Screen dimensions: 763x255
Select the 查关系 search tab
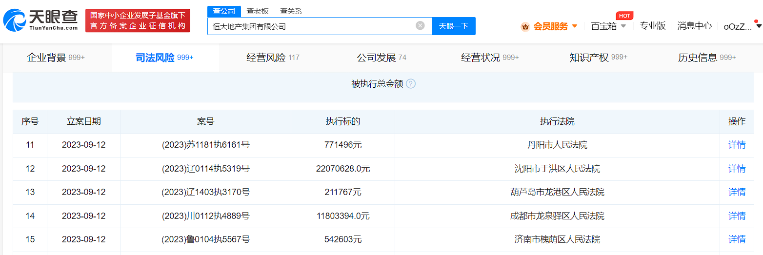[291, 11]
